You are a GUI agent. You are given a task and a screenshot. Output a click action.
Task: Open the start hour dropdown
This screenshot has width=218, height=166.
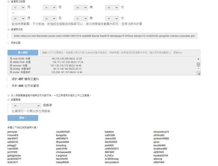[x=81, y=7]
